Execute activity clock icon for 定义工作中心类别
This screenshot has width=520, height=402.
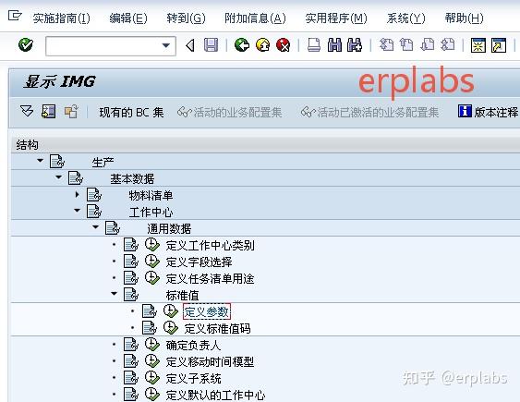(152, 245)
